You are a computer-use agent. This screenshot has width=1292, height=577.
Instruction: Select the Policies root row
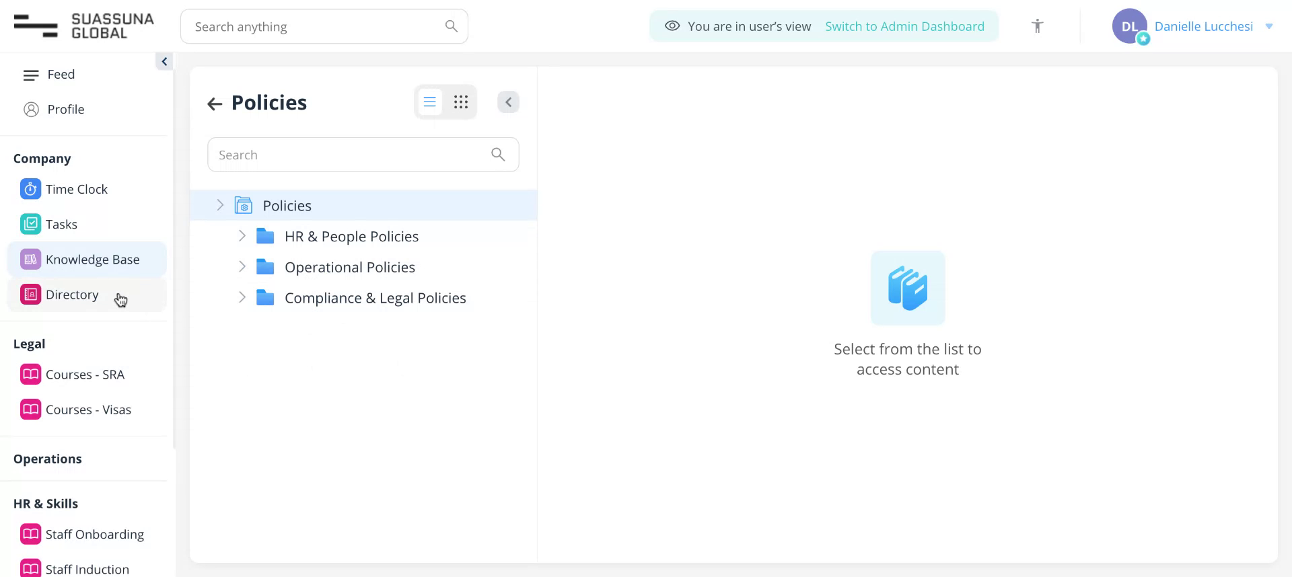point(363,205)
